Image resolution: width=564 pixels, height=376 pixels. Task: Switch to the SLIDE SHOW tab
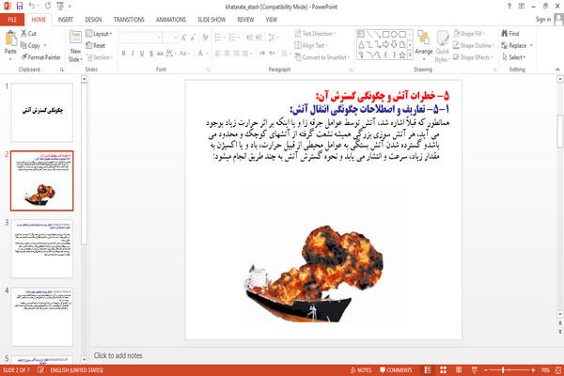[x=211, y=20]
